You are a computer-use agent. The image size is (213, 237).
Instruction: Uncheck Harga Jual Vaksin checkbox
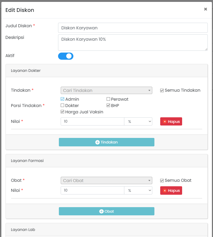pos(63,112)
